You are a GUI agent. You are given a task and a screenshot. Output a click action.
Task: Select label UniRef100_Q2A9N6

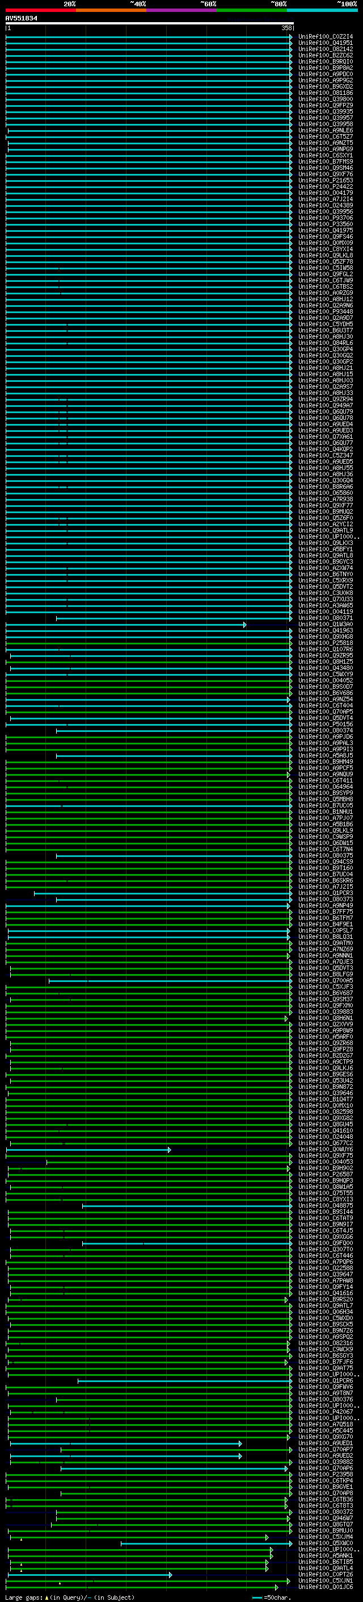tap(326, 305)
